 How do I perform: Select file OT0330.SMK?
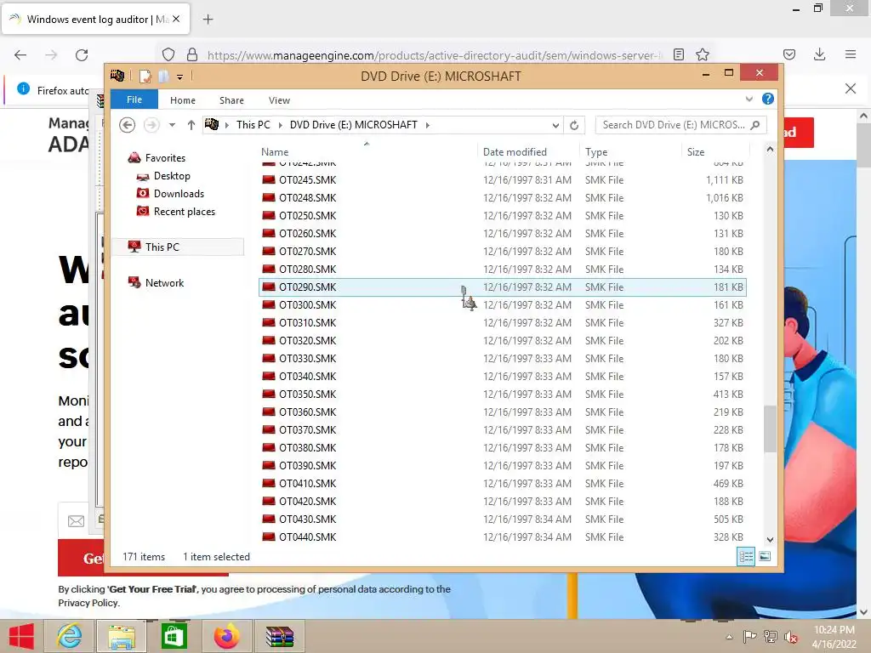tap(502, 358)
